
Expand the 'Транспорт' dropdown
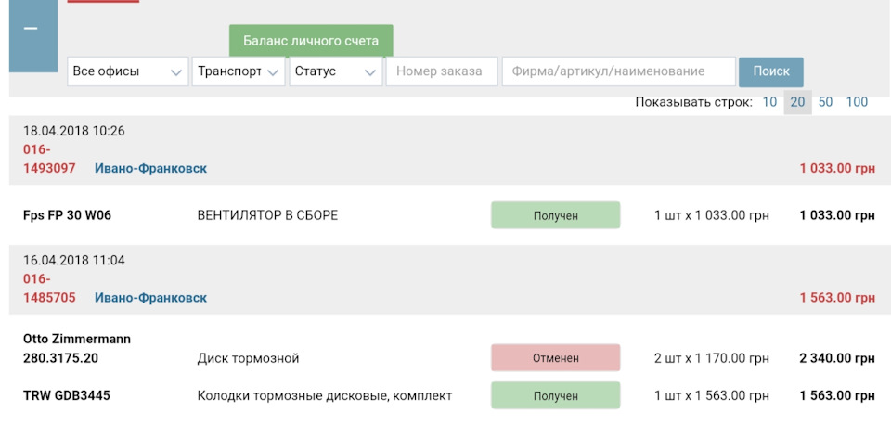pyautogui.click(x=238, y=71)
